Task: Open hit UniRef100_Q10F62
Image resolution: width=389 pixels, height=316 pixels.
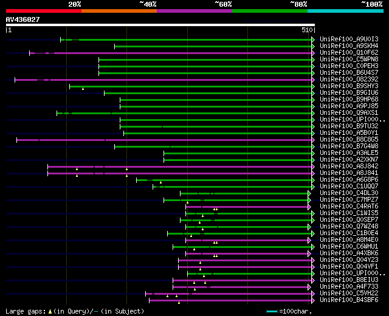Action: [x=349, y=52]
